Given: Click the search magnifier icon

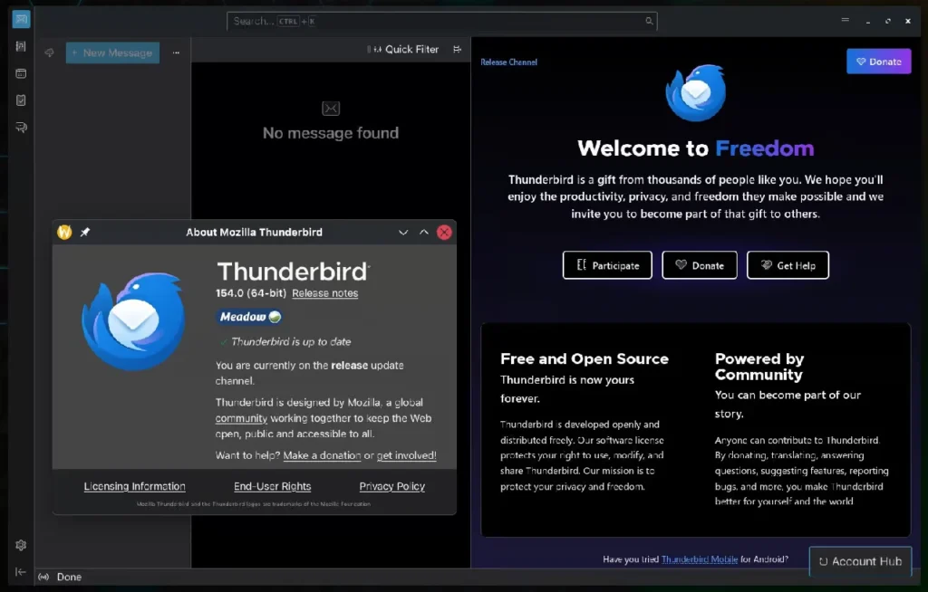Looking at the screenshot, I should tap(649, 21).
